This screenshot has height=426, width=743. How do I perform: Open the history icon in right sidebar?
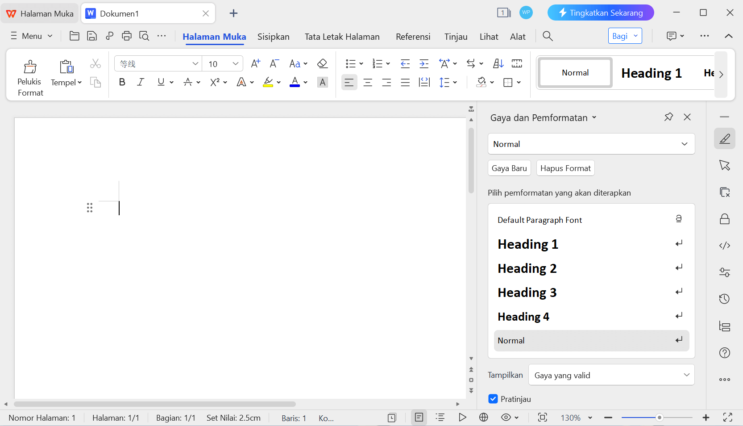(724, 299)
